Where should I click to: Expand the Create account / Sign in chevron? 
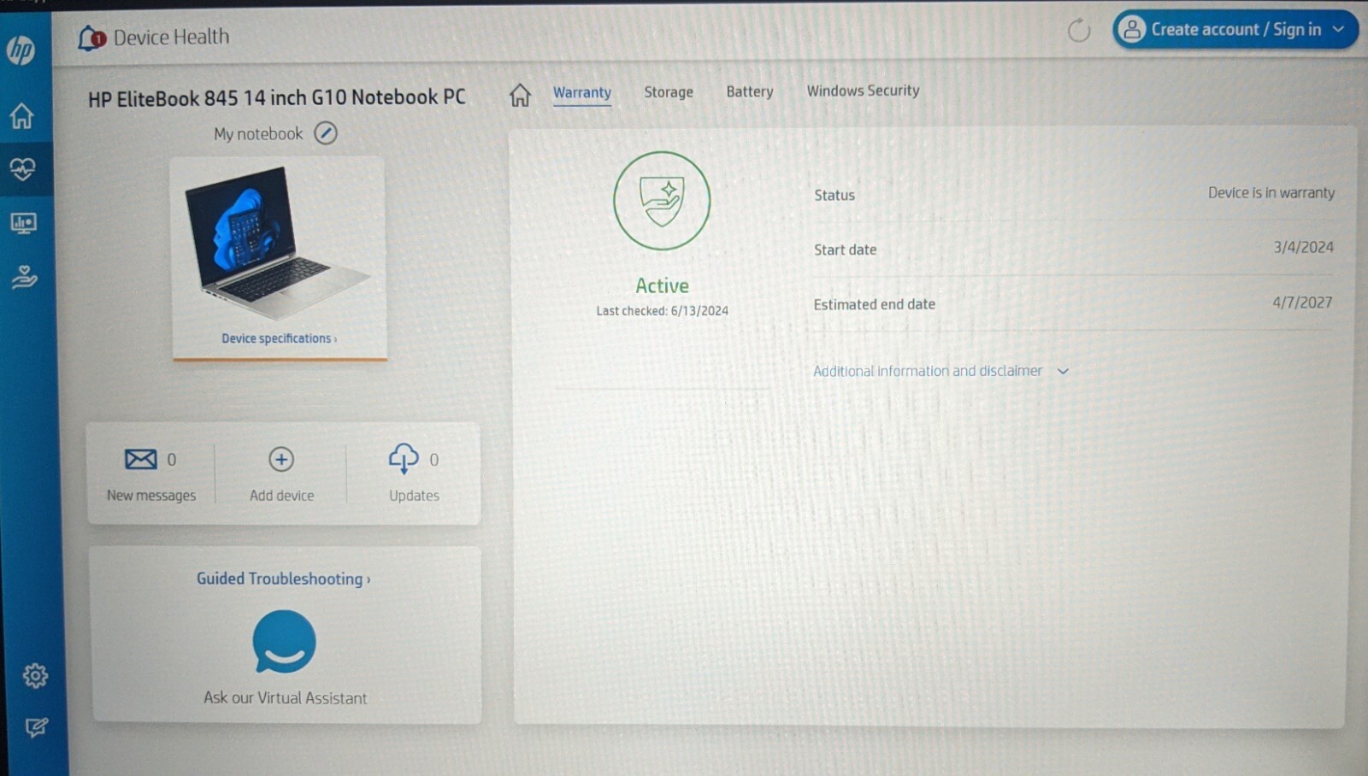coord(1338,29)
